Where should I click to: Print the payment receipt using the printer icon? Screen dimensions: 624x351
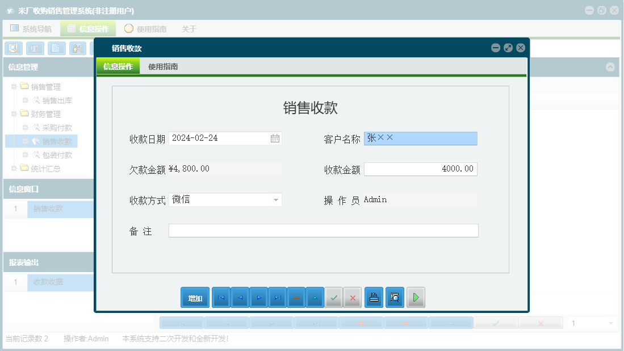[374, 297]
